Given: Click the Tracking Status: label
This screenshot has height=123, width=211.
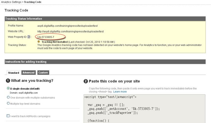Looking at the screenshot, I should click(x=17, y=45).
